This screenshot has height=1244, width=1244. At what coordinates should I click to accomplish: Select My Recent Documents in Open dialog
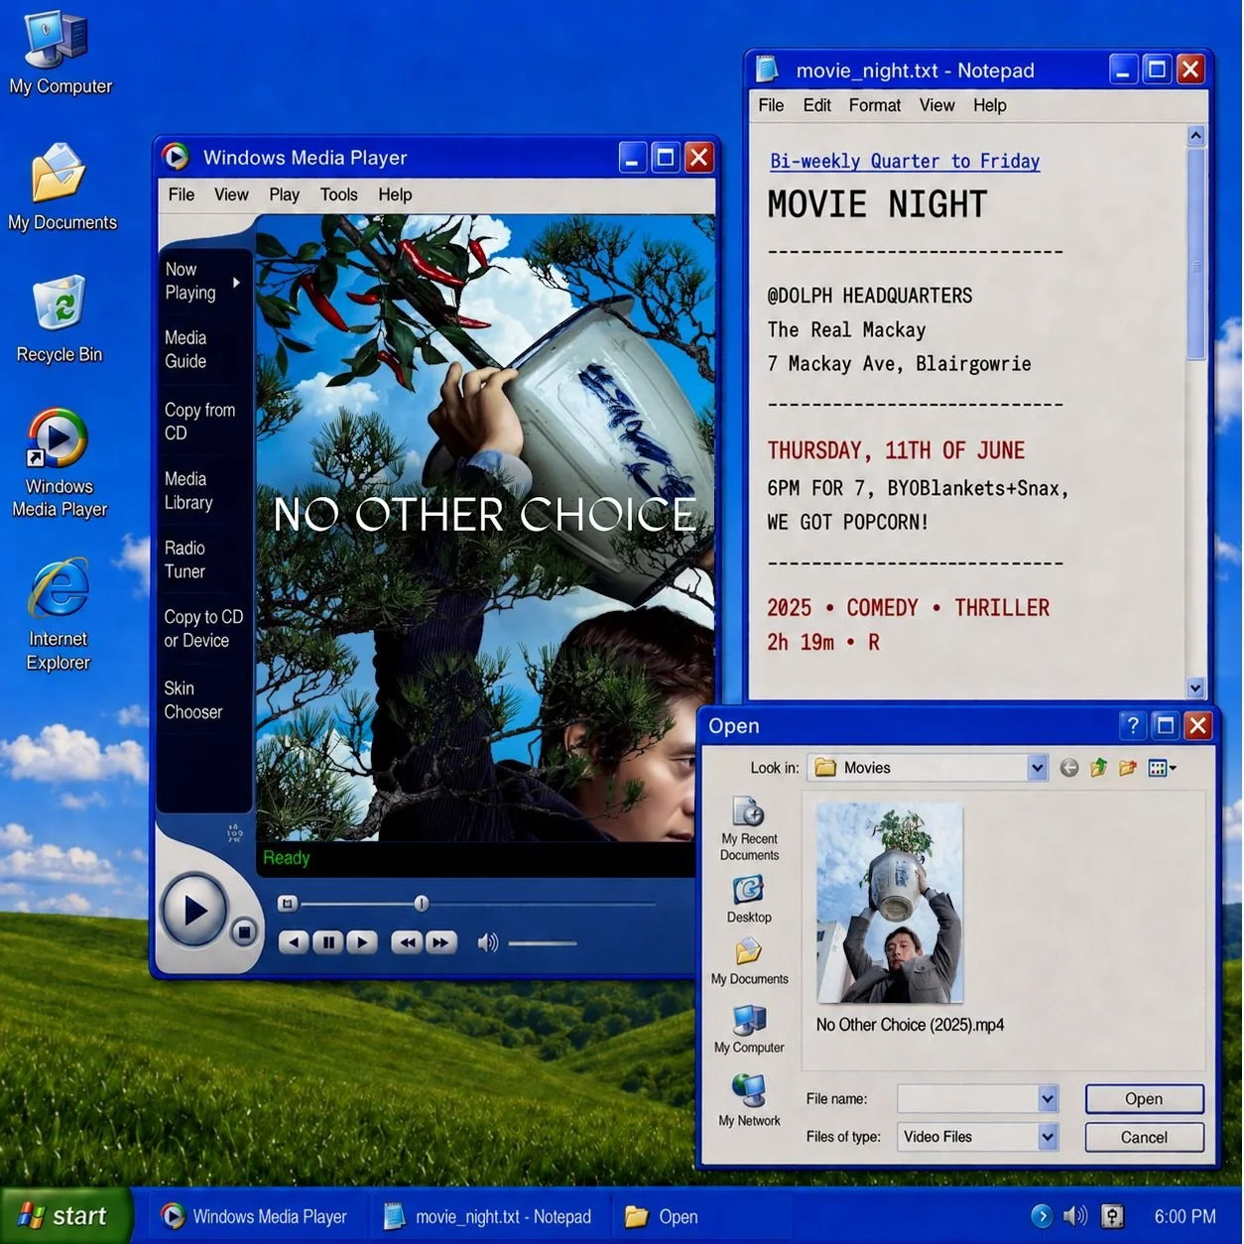[x=749, y=829]
